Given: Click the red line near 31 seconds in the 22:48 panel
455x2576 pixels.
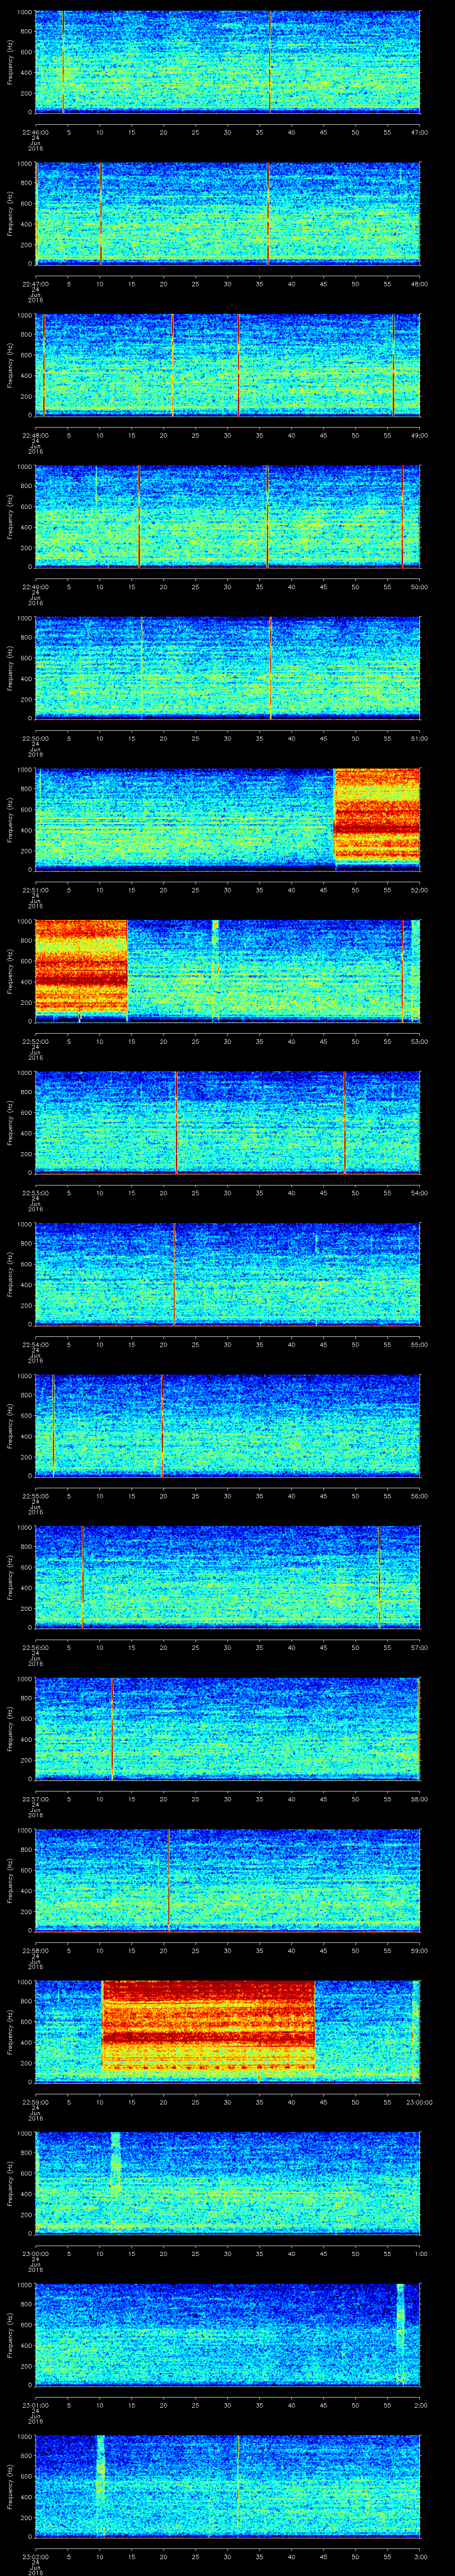Looking at the screenshot, I should click(x=238, y=364).
